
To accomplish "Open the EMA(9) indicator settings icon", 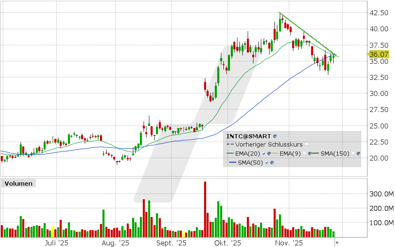I will point(309,153).
